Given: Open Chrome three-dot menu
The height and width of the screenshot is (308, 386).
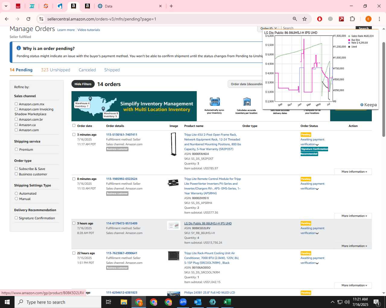Looking at the screenshot, I should [x=379, y=19].
